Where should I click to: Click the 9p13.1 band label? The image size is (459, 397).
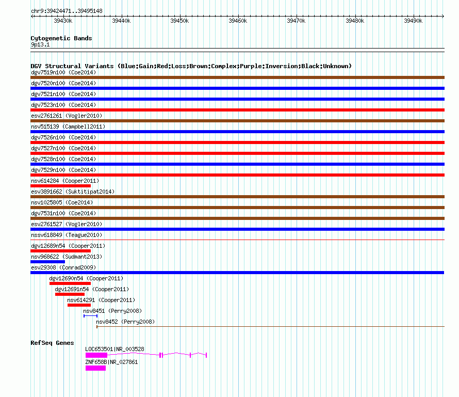[40, 44]
